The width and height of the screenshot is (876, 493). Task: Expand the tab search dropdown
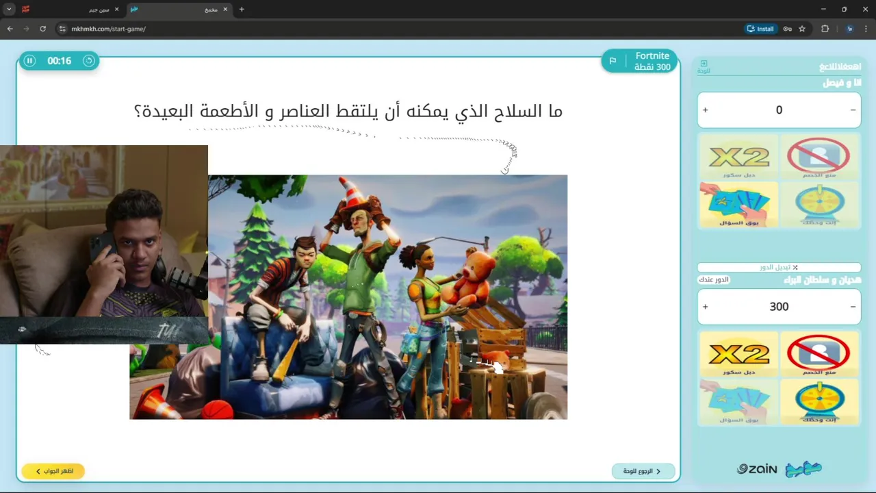[x=9, y=10]
